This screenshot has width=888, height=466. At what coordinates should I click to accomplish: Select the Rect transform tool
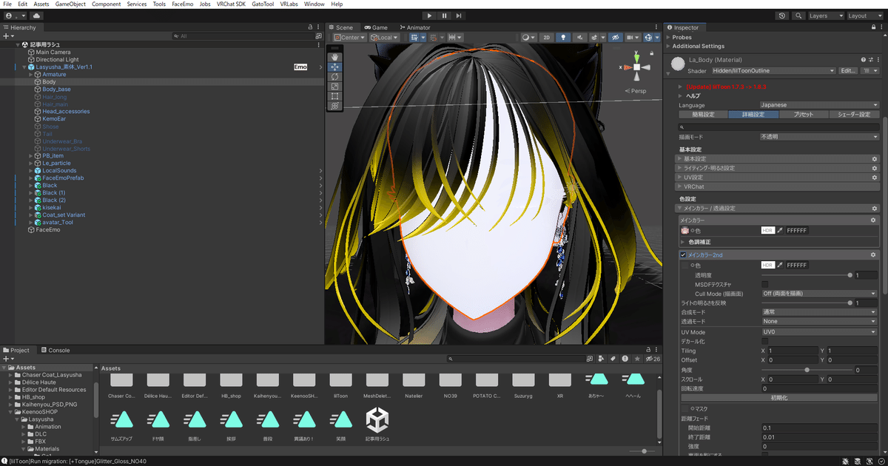coord(334,96)
